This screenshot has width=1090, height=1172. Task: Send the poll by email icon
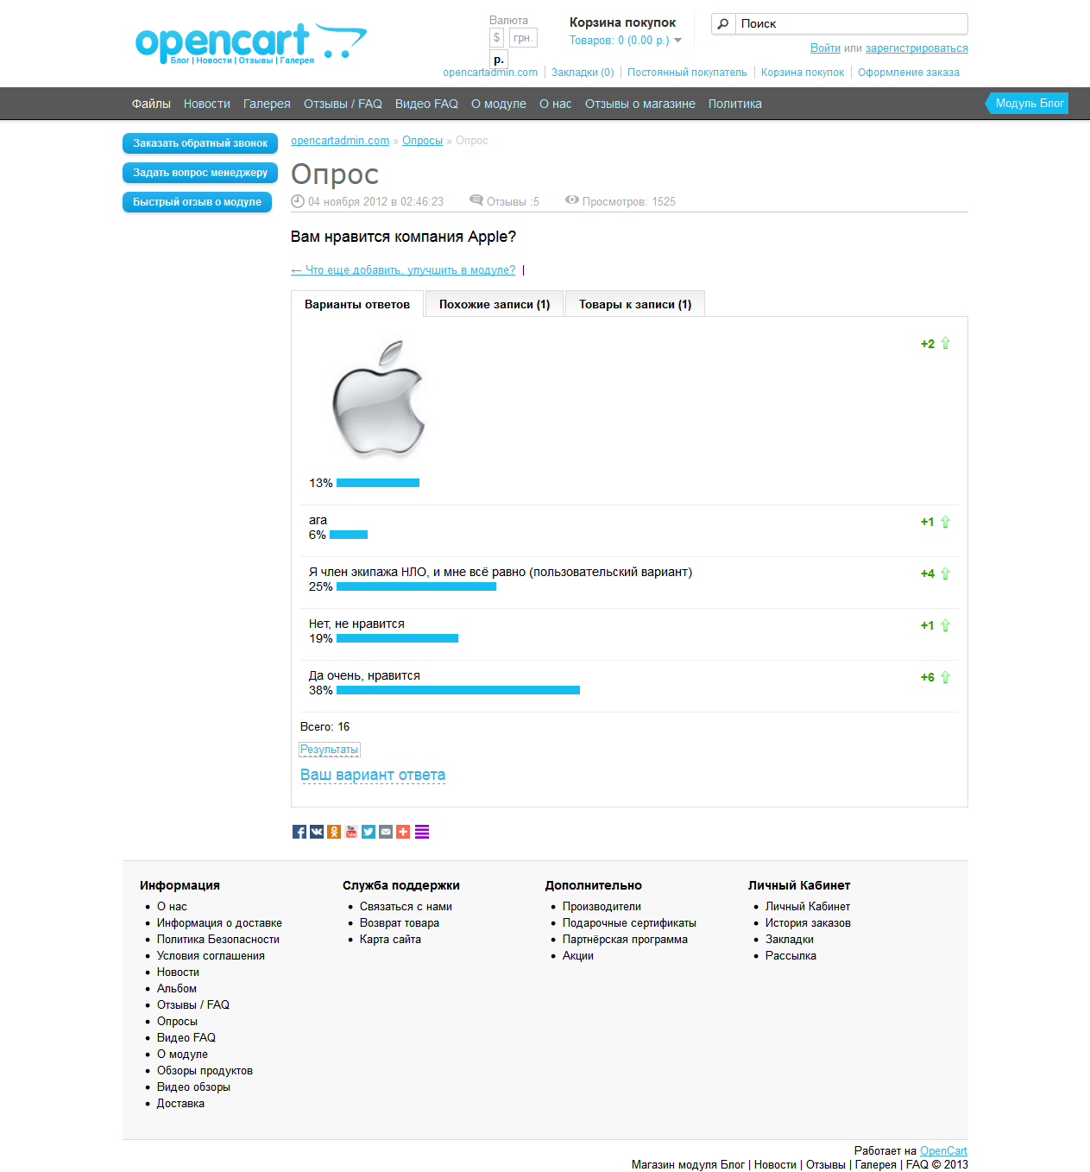[386, 832]
